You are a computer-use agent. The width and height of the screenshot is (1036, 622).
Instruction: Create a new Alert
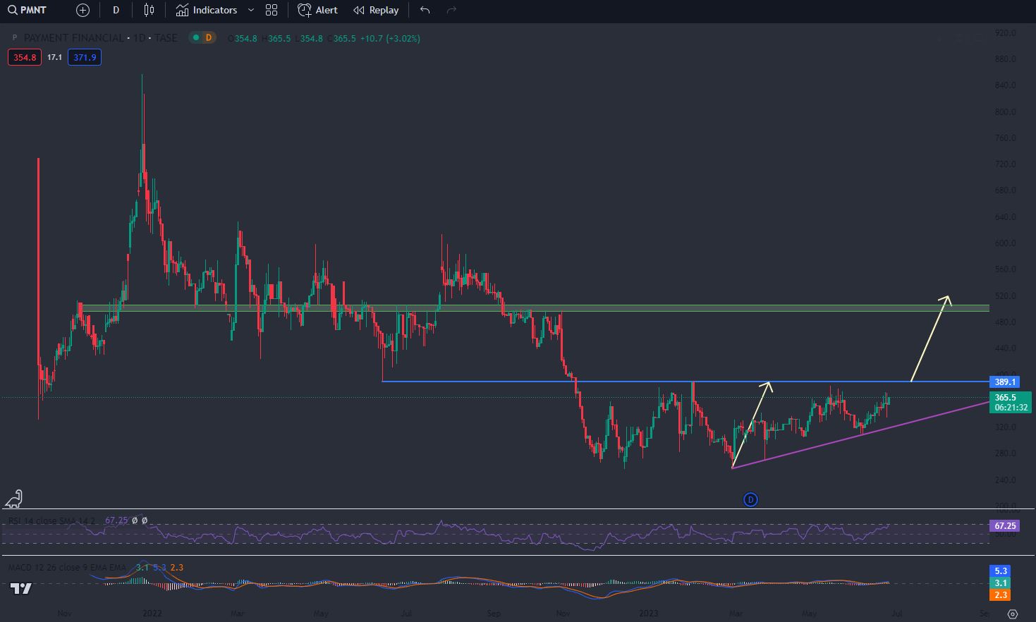pos(317,10)
